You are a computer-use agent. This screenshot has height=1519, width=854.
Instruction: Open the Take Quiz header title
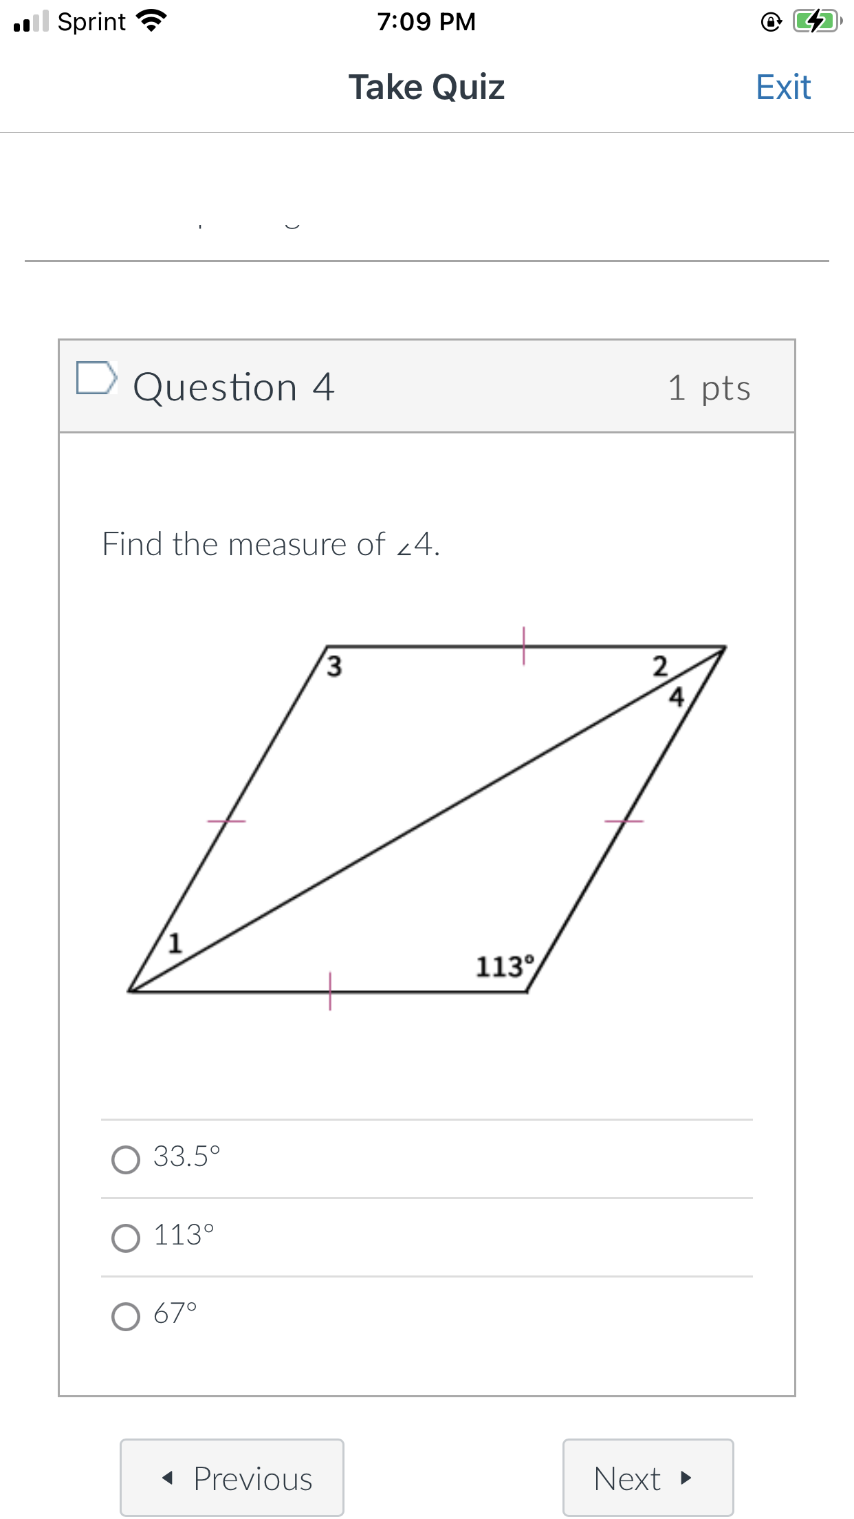(x=427, y=86)
